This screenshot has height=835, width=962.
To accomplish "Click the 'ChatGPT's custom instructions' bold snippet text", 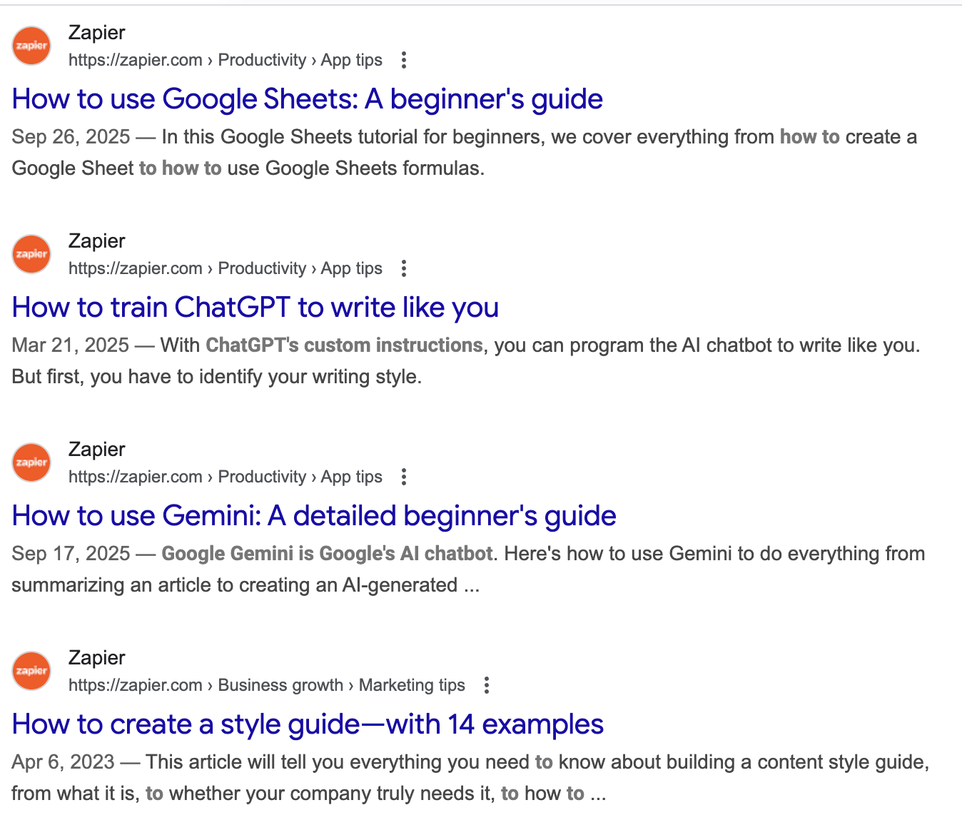I will 343,345.
